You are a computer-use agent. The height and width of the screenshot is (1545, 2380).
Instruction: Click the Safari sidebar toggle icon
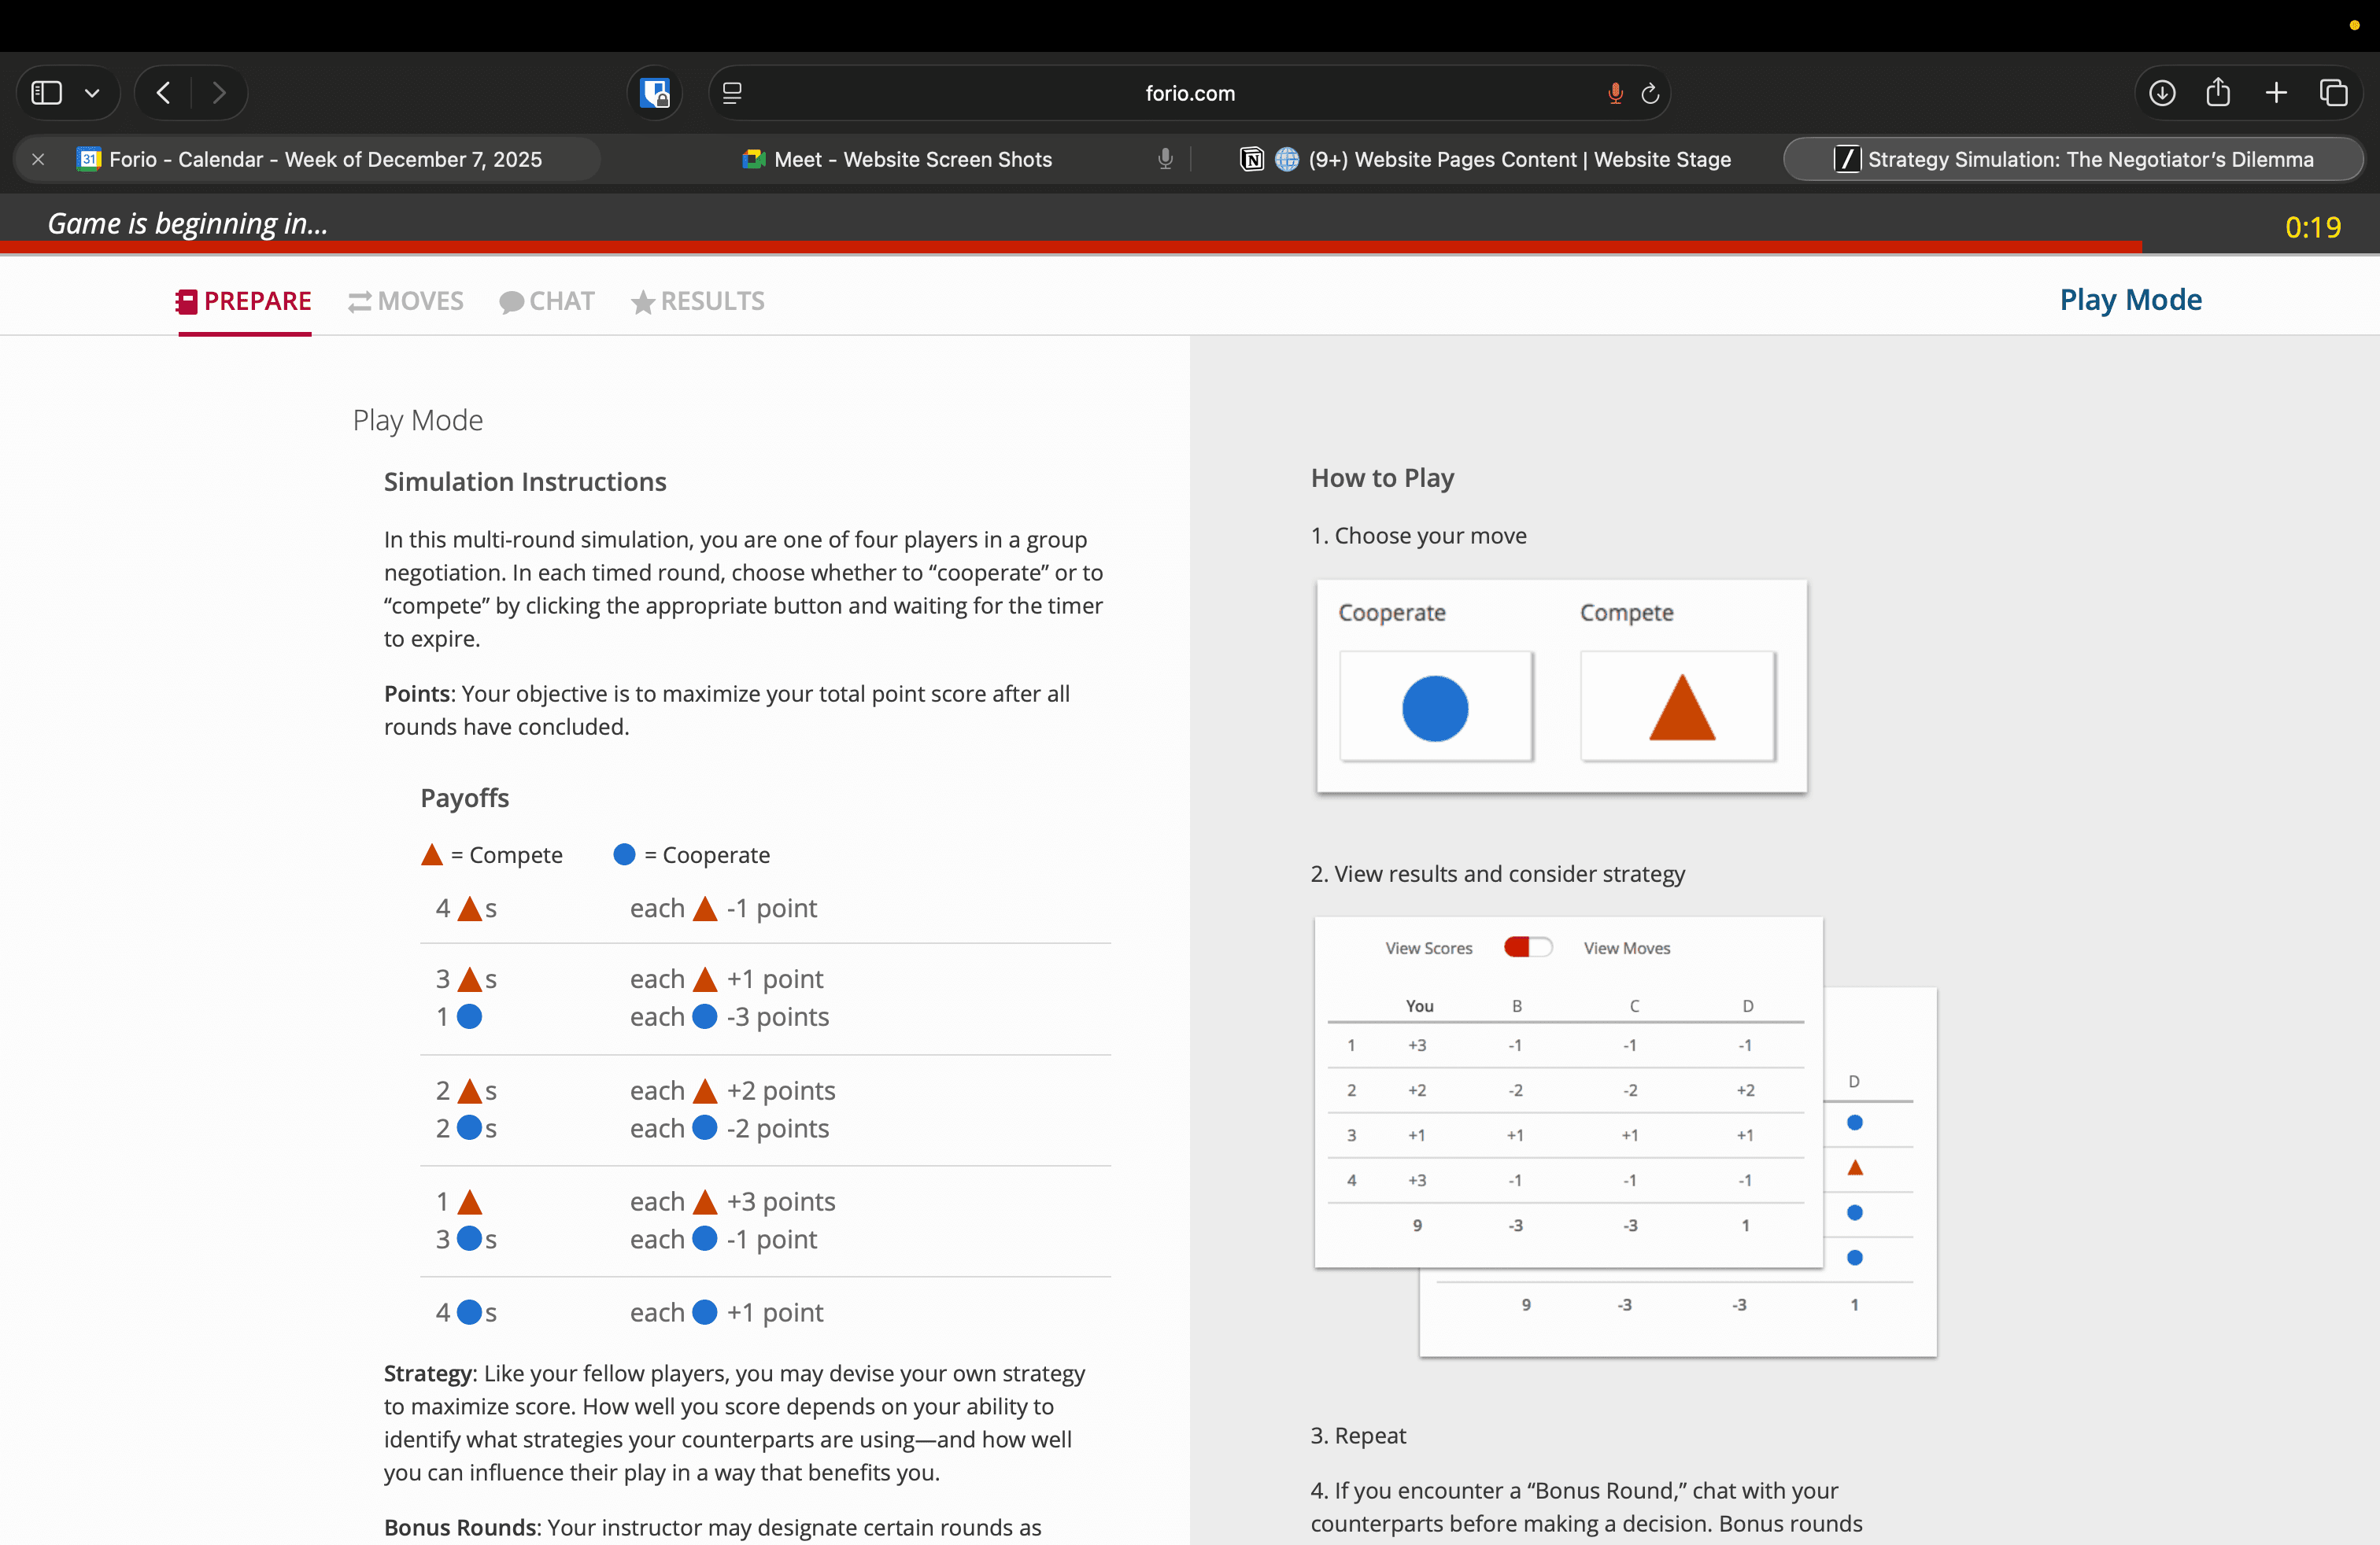pos(47,93)
